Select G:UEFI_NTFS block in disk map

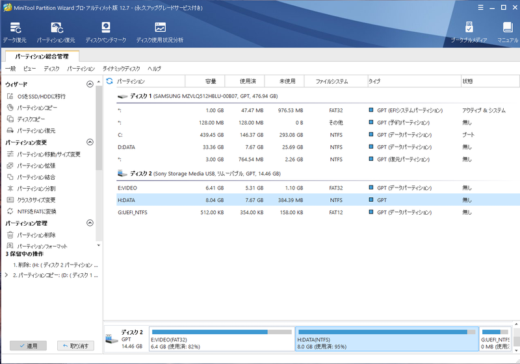click(x=495, y=339)
